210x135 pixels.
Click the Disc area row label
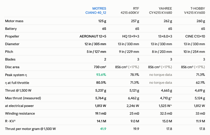[12, 67]
